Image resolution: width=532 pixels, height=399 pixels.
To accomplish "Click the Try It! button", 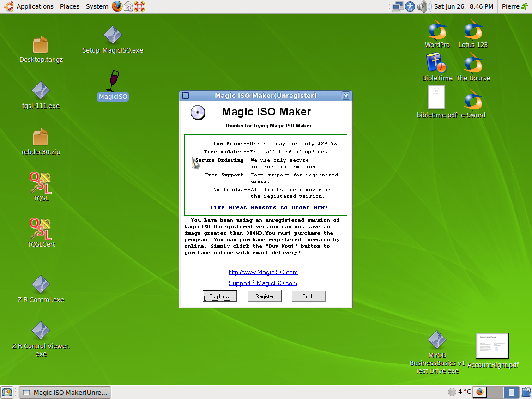I will 308,296.
